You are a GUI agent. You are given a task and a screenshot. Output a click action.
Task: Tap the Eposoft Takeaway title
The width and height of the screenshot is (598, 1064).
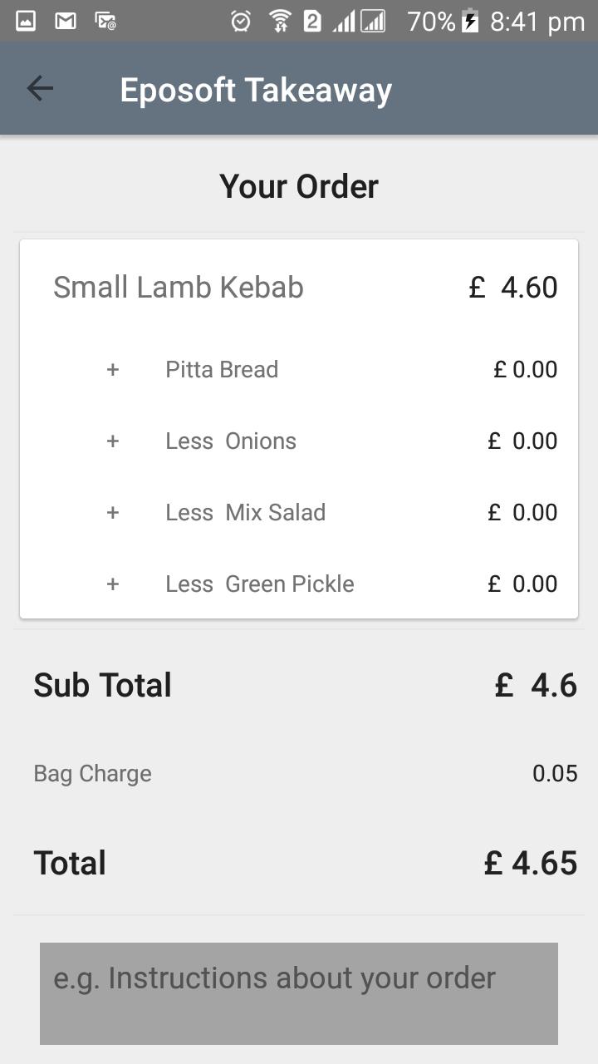click(256, 90)
